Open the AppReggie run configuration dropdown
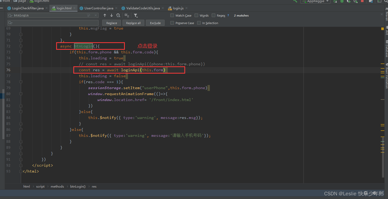Image resolution: width=388 pixels, height=199 pixels. click(x=315, y=1)
